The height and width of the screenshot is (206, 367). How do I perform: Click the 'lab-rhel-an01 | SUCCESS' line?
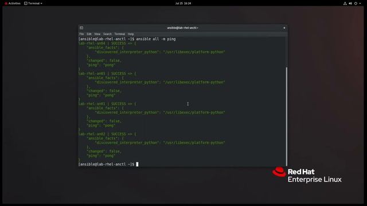[x=107, y=104]
